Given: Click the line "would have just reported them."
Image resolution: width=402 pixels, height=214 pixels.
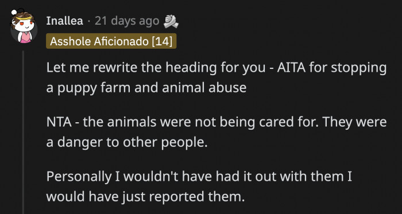Looking at the screenshot, I should click(x=144, y=197).
